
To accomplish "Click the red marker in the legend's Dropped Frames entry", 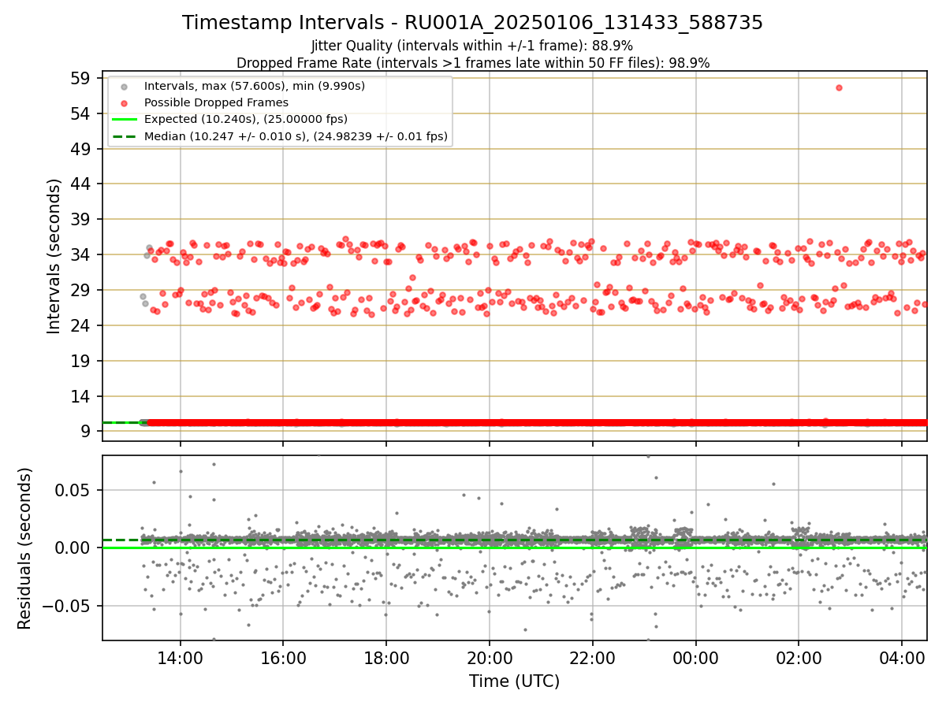I will tap(125, 102).
